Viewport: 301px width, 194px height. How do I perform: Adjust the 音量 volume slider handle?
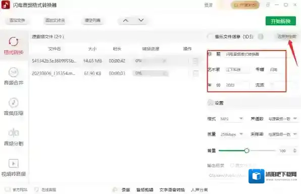click(x=246, y=151)
